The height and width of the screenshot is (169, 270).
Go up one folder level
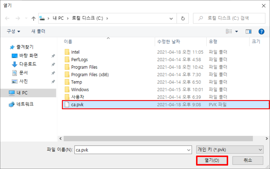[34, 18]
